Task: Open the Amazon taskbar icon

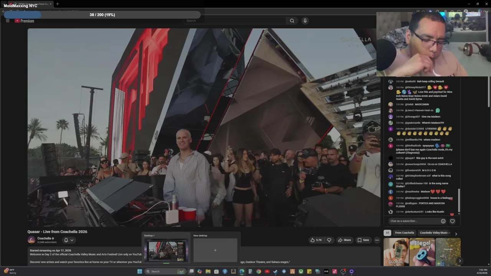Action: click(x=233, y=271)
